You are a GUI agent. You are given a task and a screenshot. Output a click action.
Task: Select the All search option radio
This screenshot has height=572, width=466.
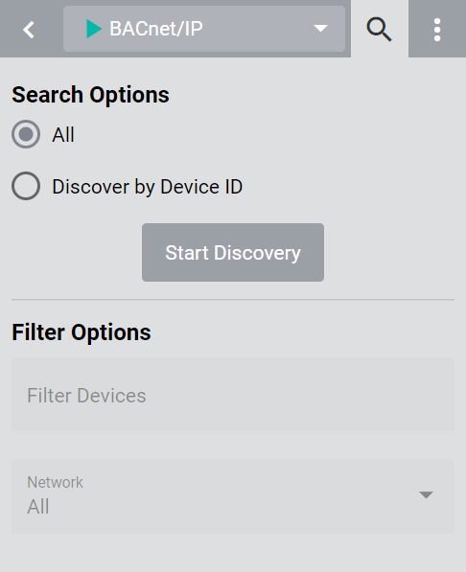(26, 134)
